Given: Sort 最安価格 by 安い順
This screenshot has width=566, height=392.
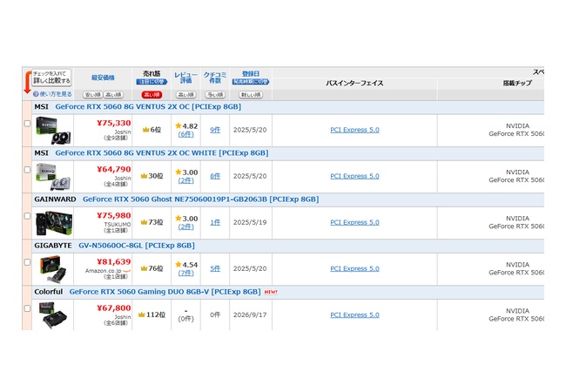Looking at the screenshot, I should 93,95.
